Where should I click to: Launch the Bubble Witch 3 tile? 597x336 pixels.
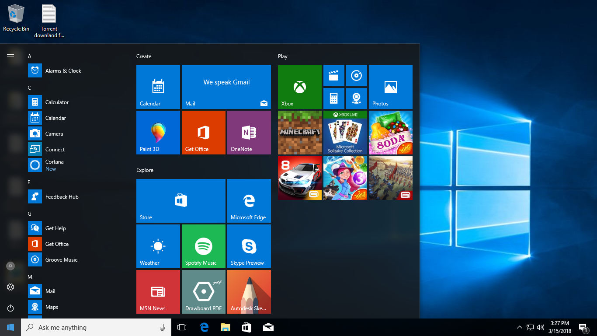345,178
